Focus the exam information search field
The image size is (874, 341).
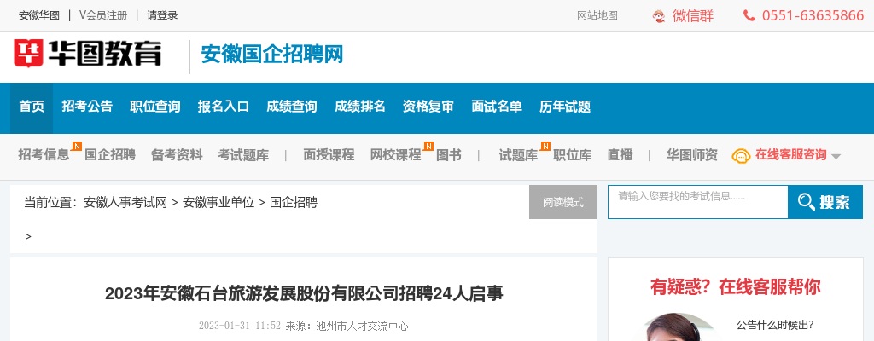pyautogui.click(x=696, y=202)
